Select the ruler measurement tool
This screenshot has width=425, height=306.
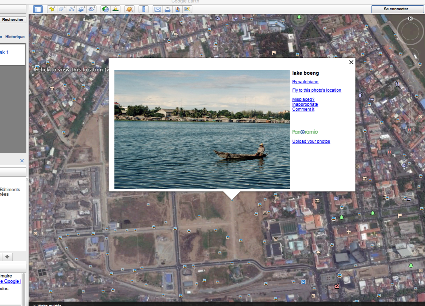143,9
